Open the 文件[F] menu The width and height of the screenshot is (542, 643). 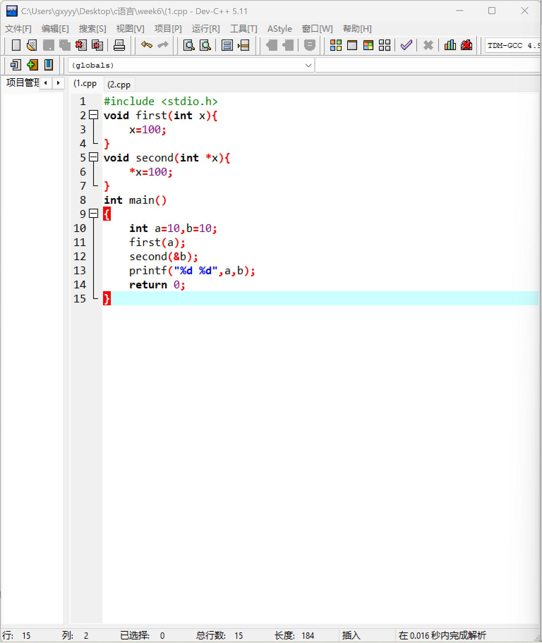(18, 29)
